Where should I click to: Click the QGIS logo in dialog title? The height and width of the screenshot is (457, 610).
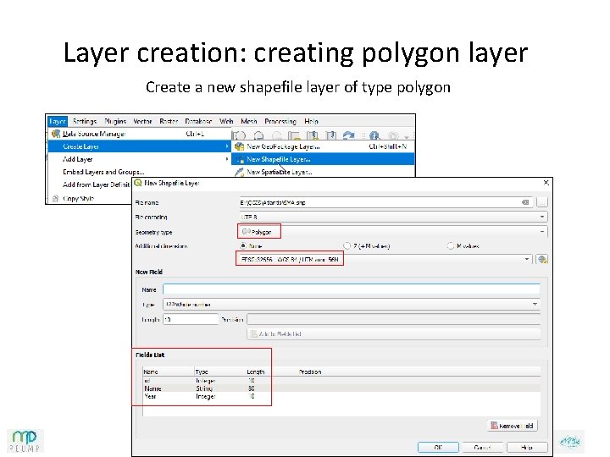[138, 182]
